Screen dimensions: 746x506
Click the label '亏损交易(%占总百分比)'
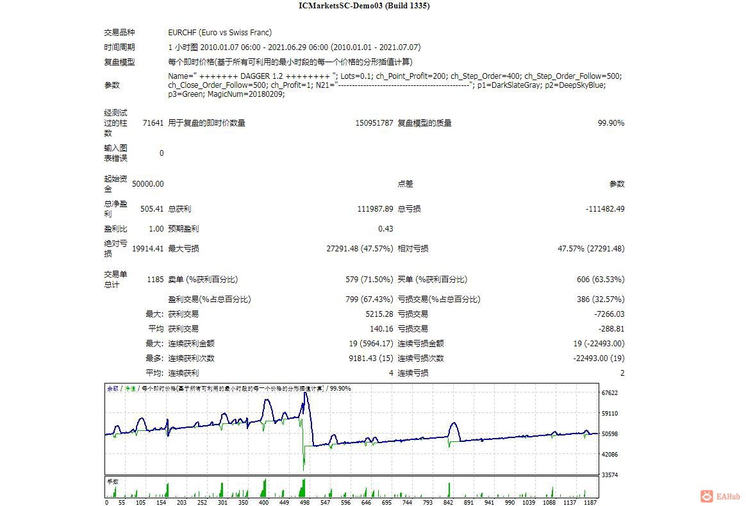pyautogui.click(x=439, y=299)
